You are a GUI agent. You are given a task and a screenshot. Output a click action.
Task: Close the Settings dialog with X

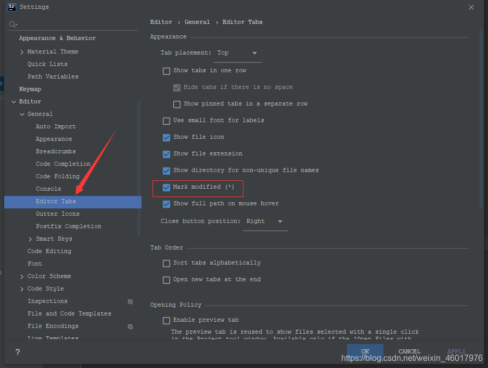click(x=471, y=7)
